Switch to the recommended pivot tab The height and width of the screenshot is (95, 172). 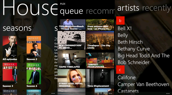coord(100,11)
